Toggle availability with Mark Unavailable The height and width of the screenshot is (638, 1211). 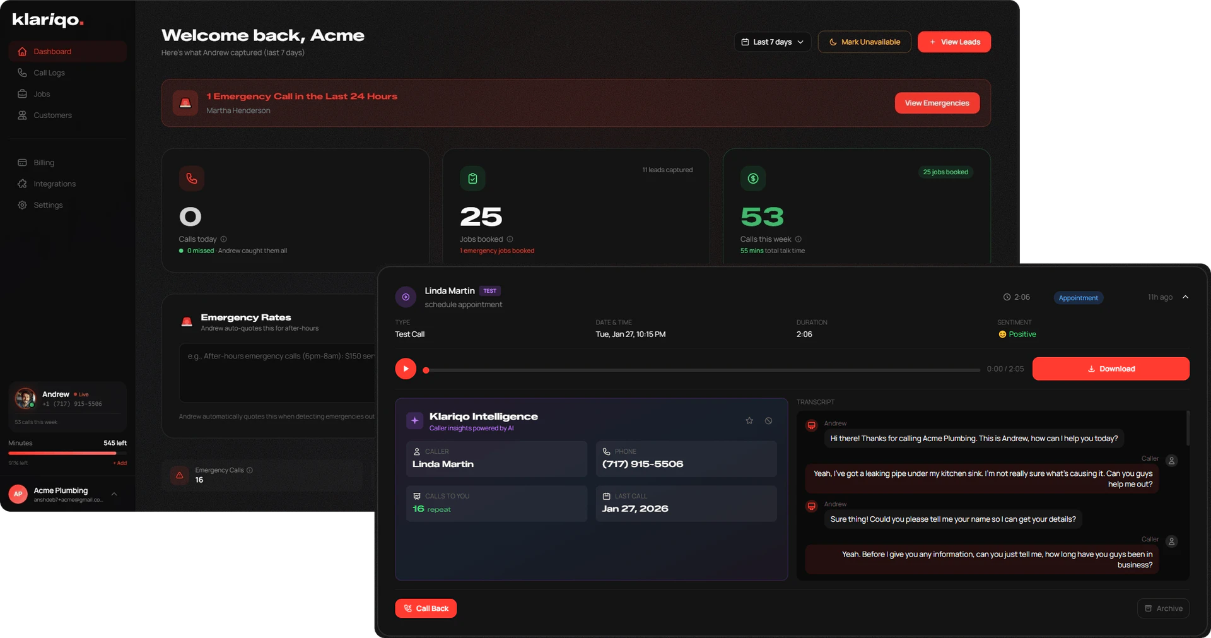864,42
